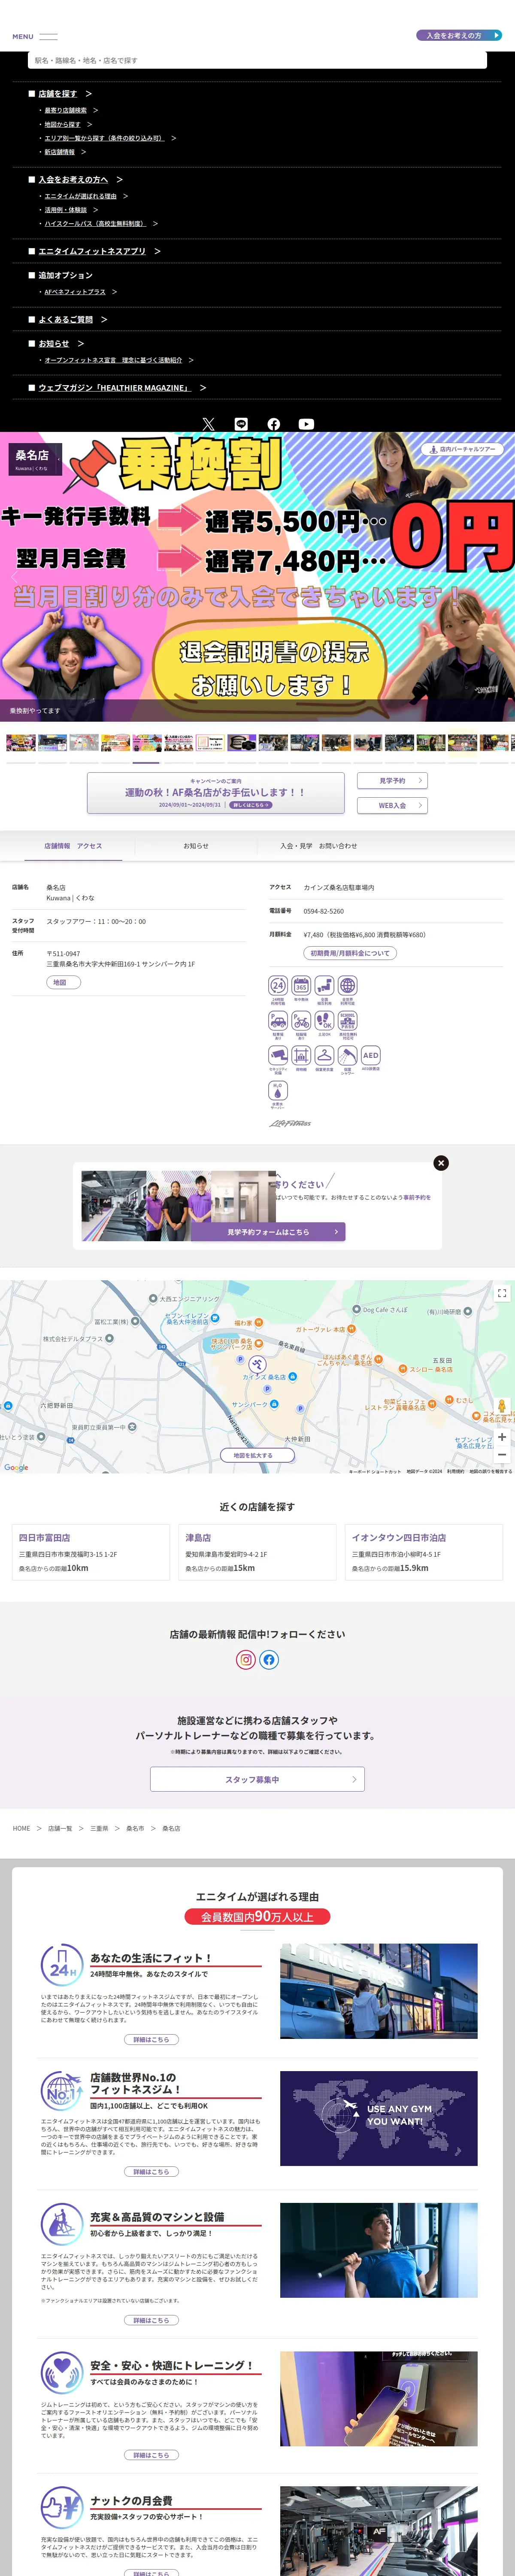Image resolution: width=515 pixels, height=2576 pixels.
Task: Open 活用例・体験談 submenu link
Action: click(x=66, y=210)
